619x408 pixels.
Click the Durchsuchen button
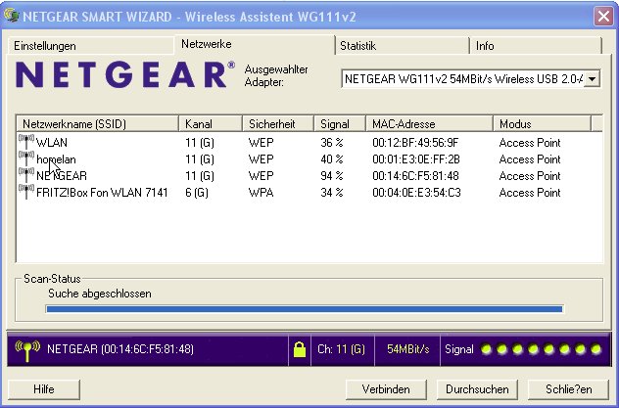(x=477, y=389)
